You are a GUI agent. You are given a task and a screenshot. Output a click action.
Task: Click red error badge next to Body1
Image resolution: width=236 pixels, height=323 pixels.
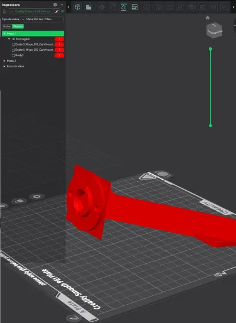[59, 56]
